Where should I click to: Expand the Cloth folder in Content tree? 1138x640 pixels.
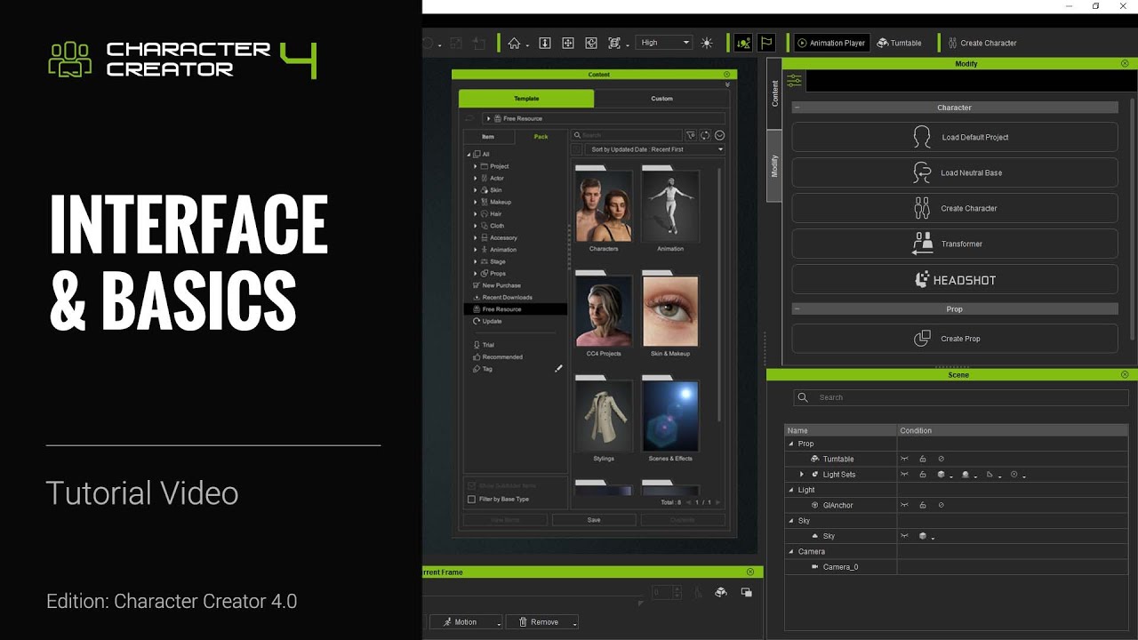476,226
